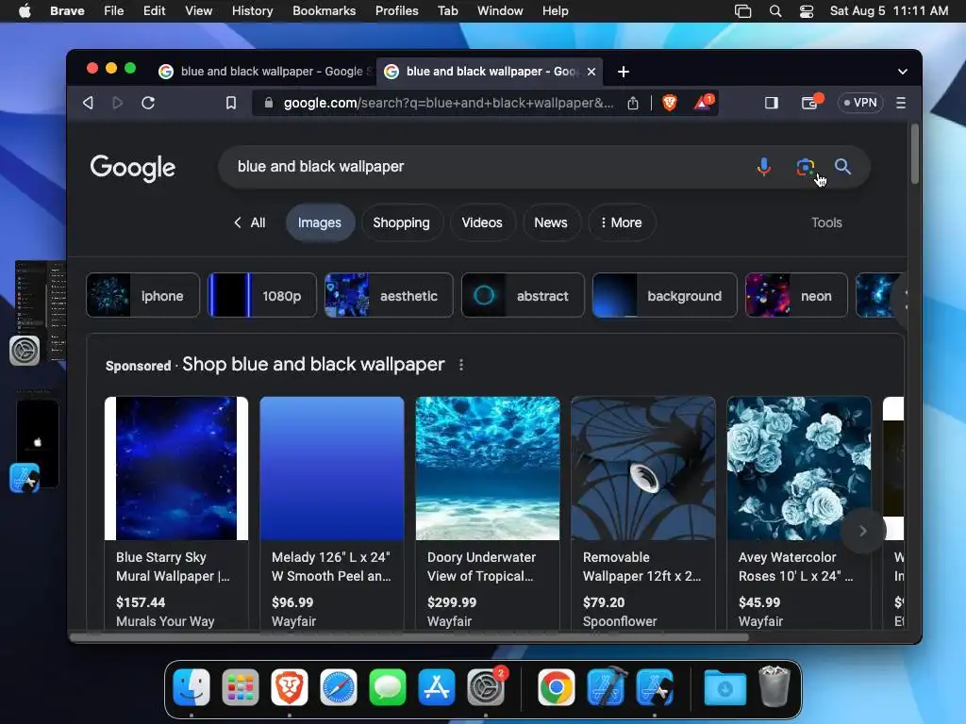Open Brave Rewards triangle icon
The width and height of the screenshot is (966, 724).
[x=702, y=103]
